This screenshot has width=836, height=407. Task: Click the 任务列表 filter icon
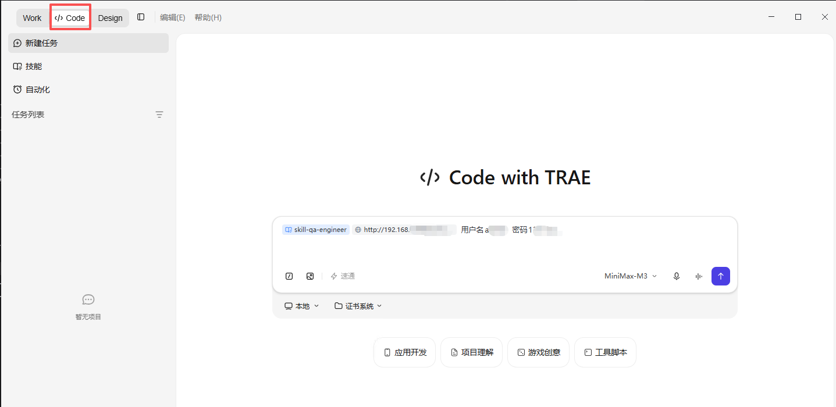pyautogui.click(x=159, y=115)
